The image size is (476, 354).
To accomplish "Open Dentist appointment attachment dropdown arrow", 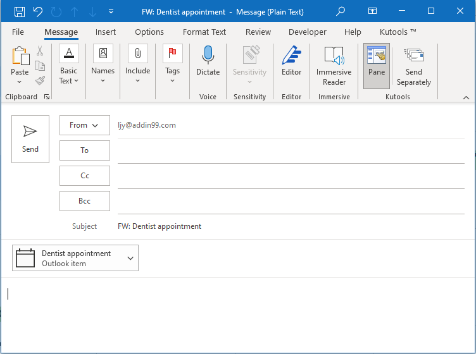I will tap(130, 258).
